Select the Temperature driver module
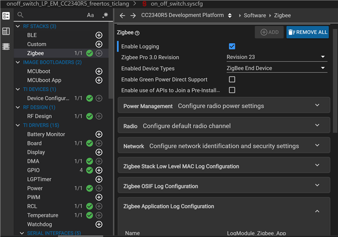Screen dimensions: 338x237 coord(43,215)
